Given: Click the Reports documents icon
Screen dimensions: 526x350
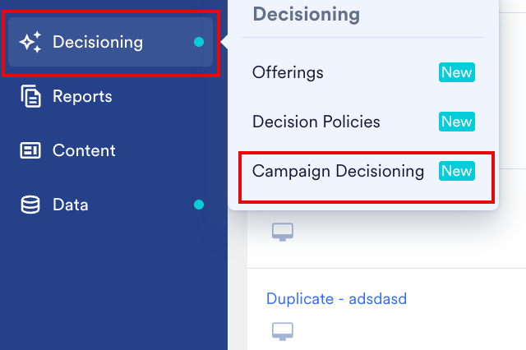Looking at the screenshot, I should click(31, 96).
